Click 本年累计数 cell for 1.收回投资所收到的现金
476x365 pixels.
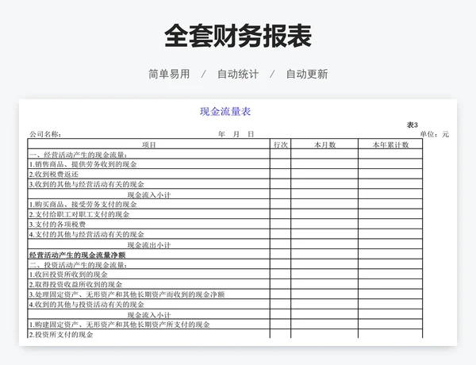[x=390, y=275]
